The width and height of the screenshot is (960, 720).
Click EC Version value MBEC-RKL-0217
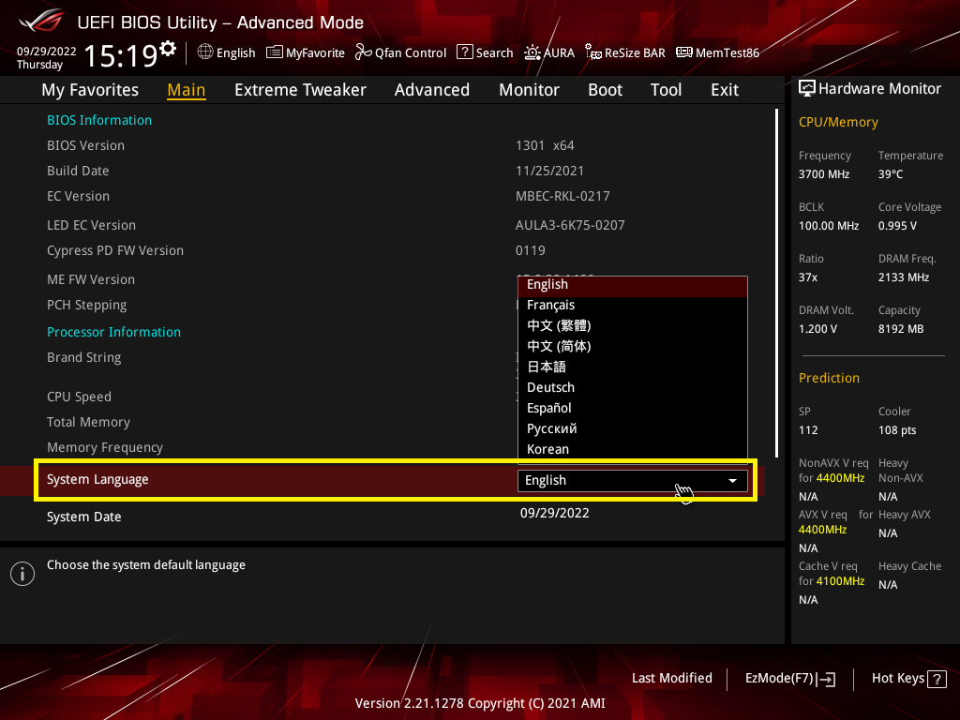pos(562,196)
